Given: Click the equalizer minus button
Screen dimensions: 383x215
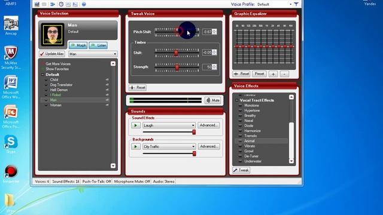Looking at the screenshot, I should 284,74.
